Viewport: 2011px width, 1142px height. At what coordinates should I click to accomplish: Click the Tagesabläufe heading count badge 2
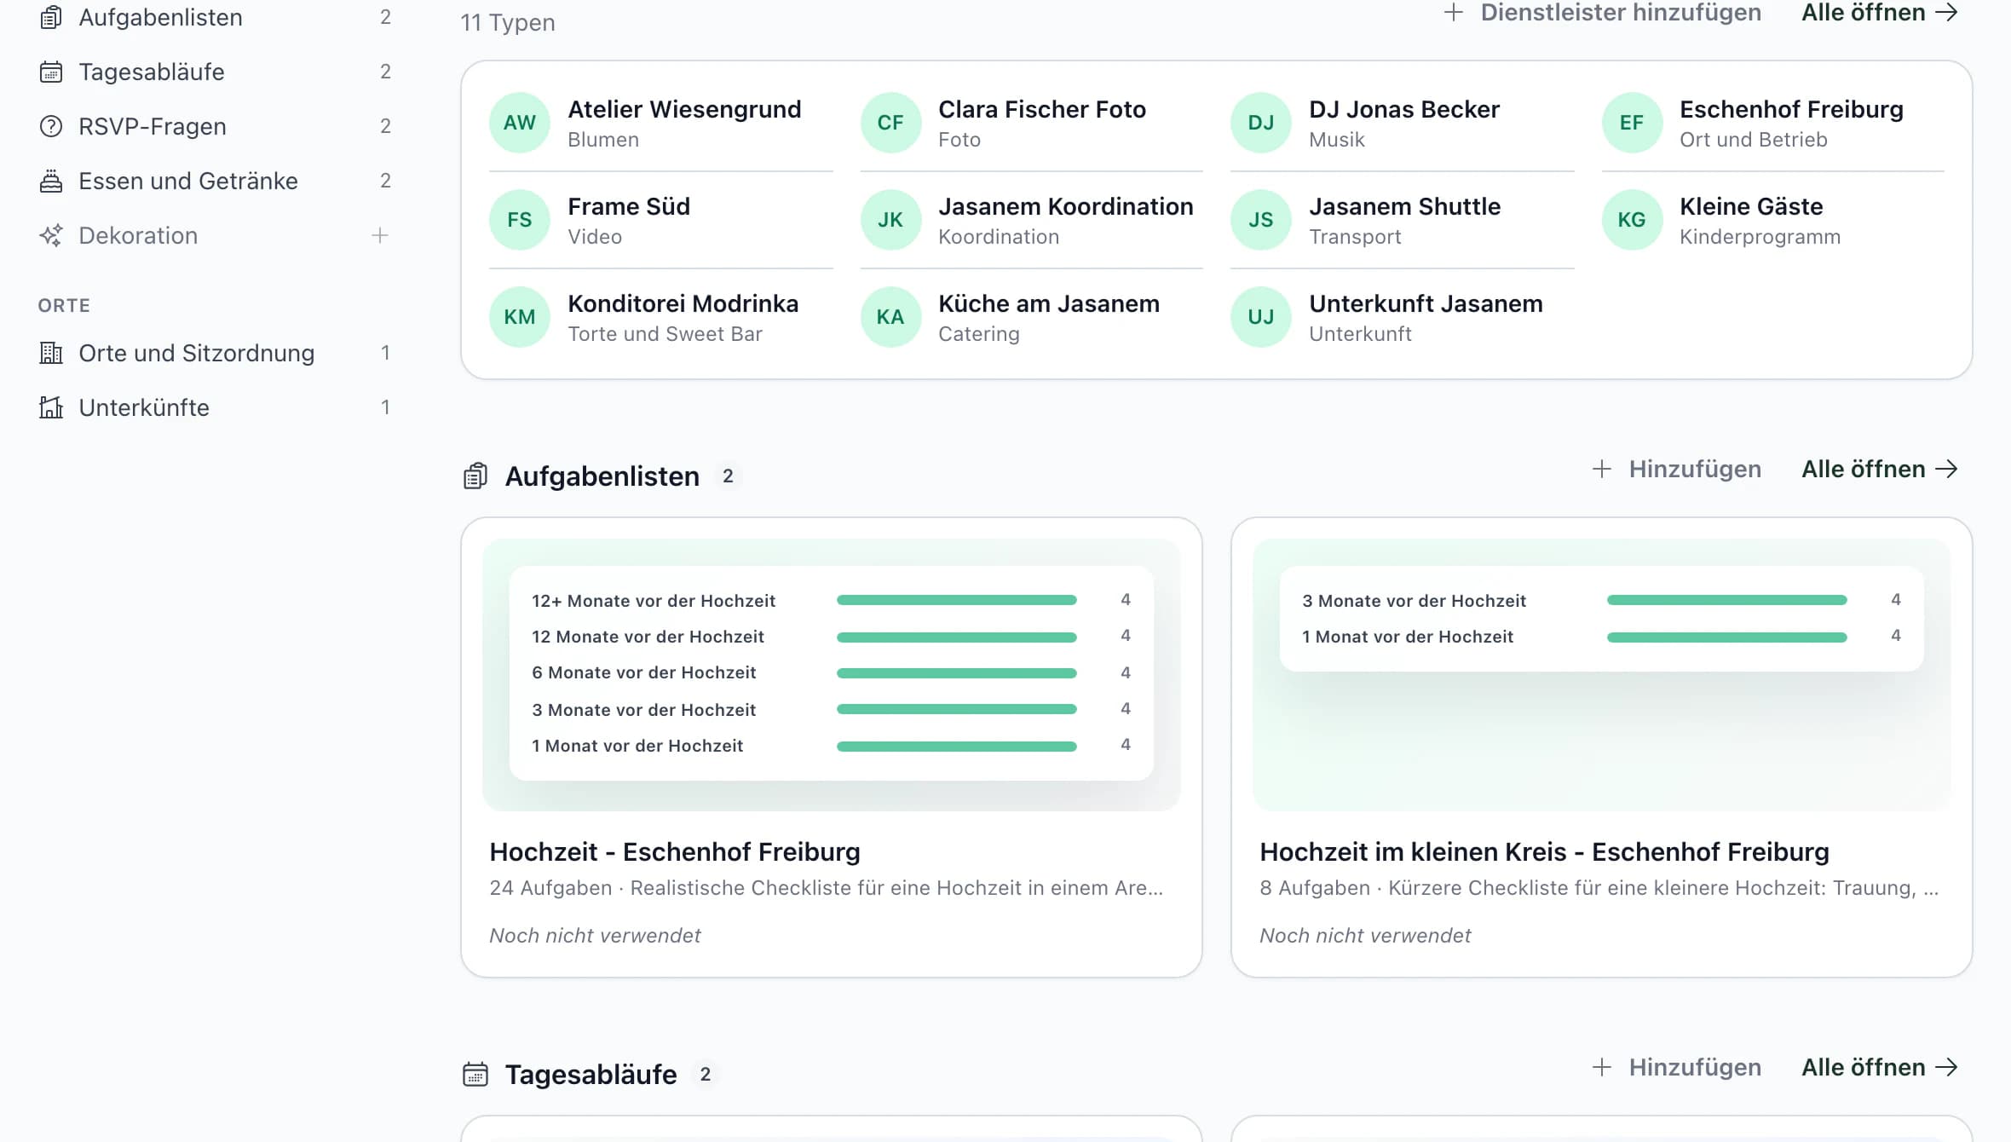tap(706, 1074)
